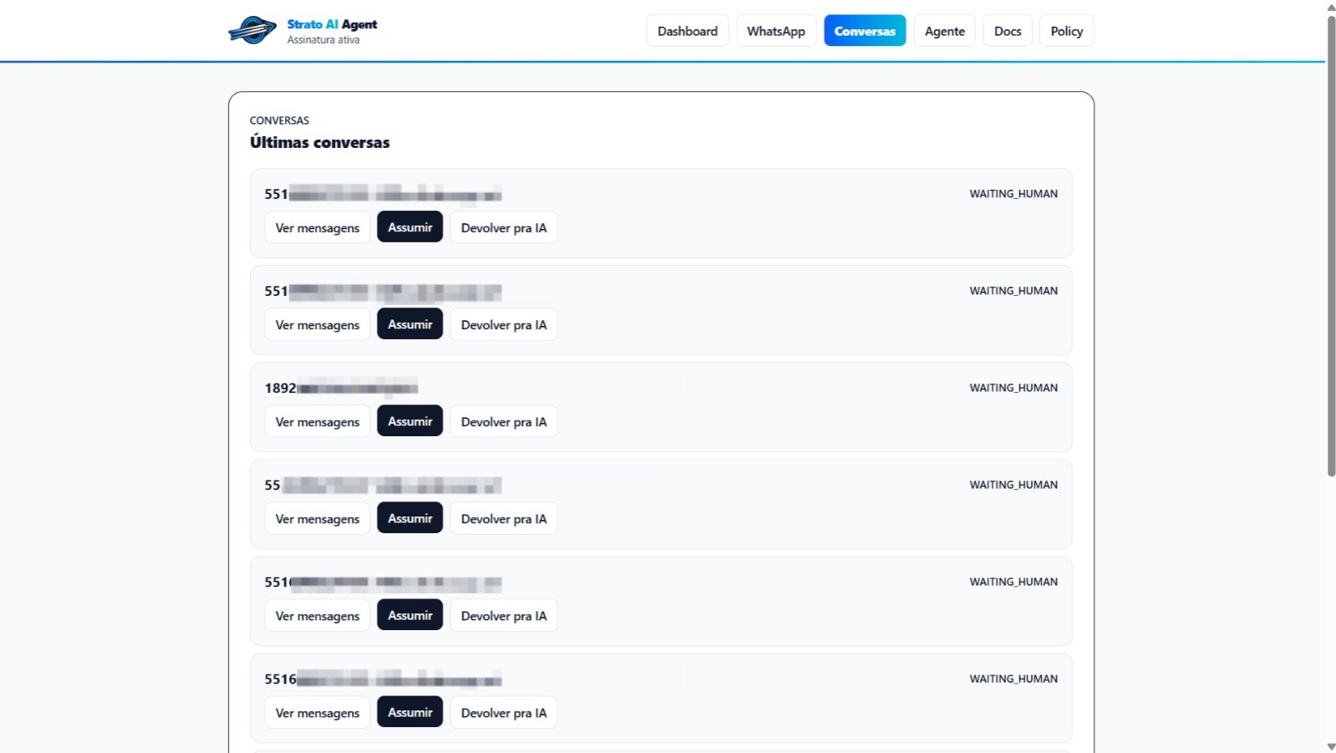Open the Docs page
This screenshot has width=1336, height=753.
click(x=1007, y=31)
